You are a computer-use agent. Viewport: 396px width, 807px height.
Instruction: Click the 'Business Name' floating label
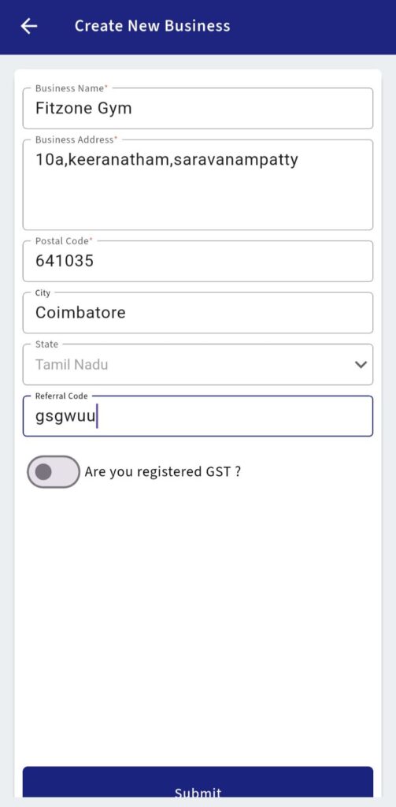tap(72, 88)
